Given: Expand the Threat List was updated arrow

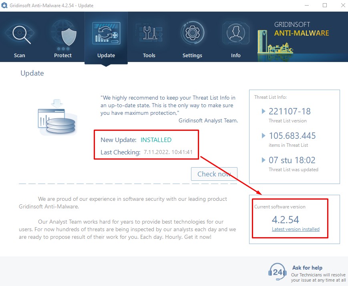Looking at the screenshot, I should [x=264, y=160].
